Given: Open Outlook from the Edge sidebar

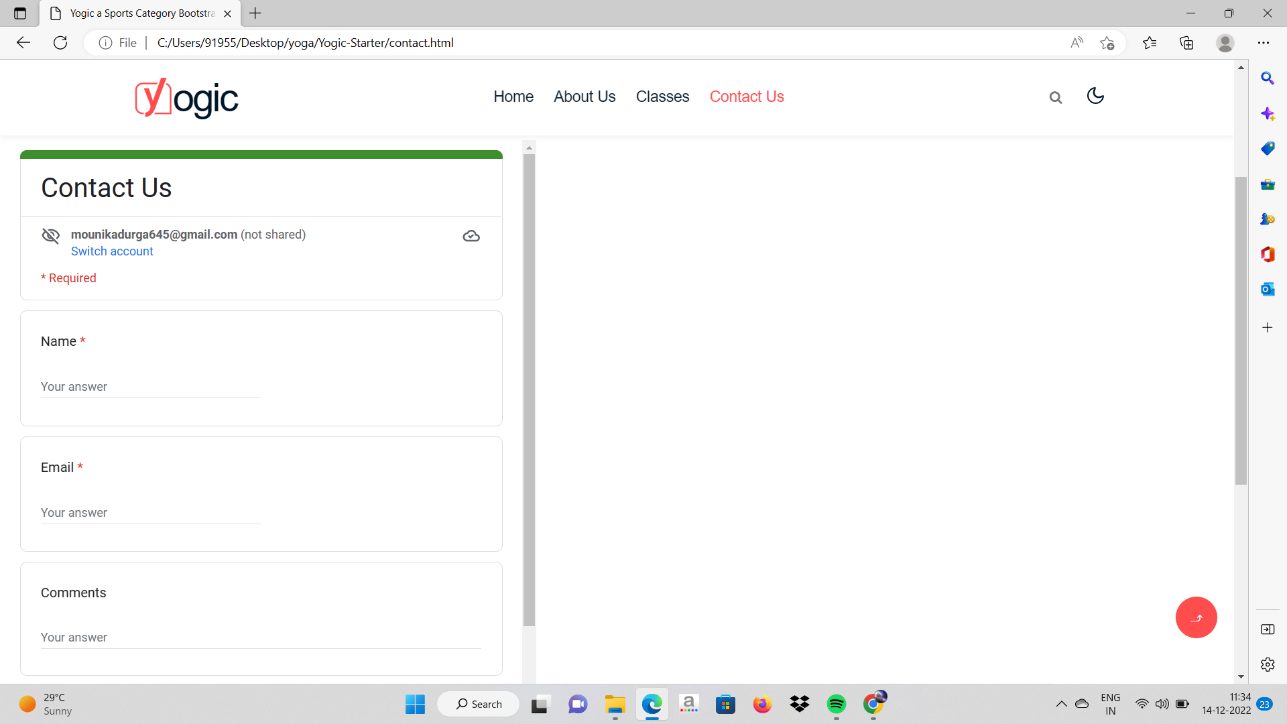Looking at the screenshot, I should coord(1268,289).
